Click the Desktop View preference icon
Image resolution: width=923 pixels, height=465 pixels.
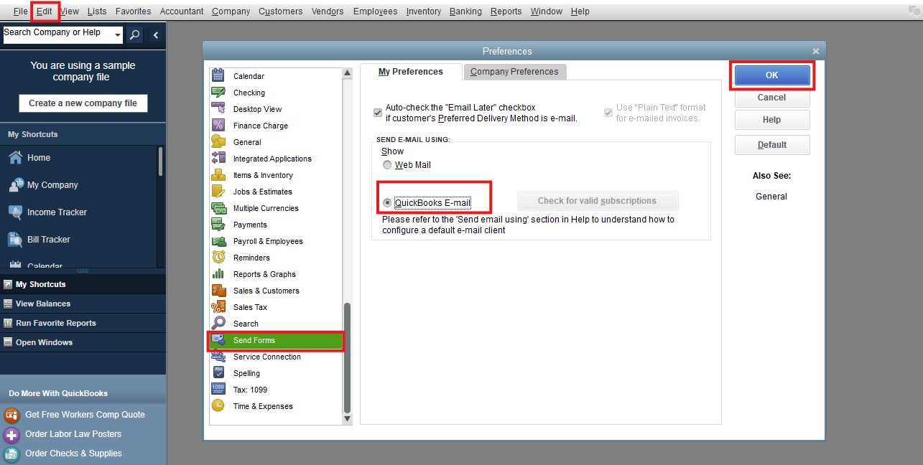pyautogui.click(x=219, y=108)
